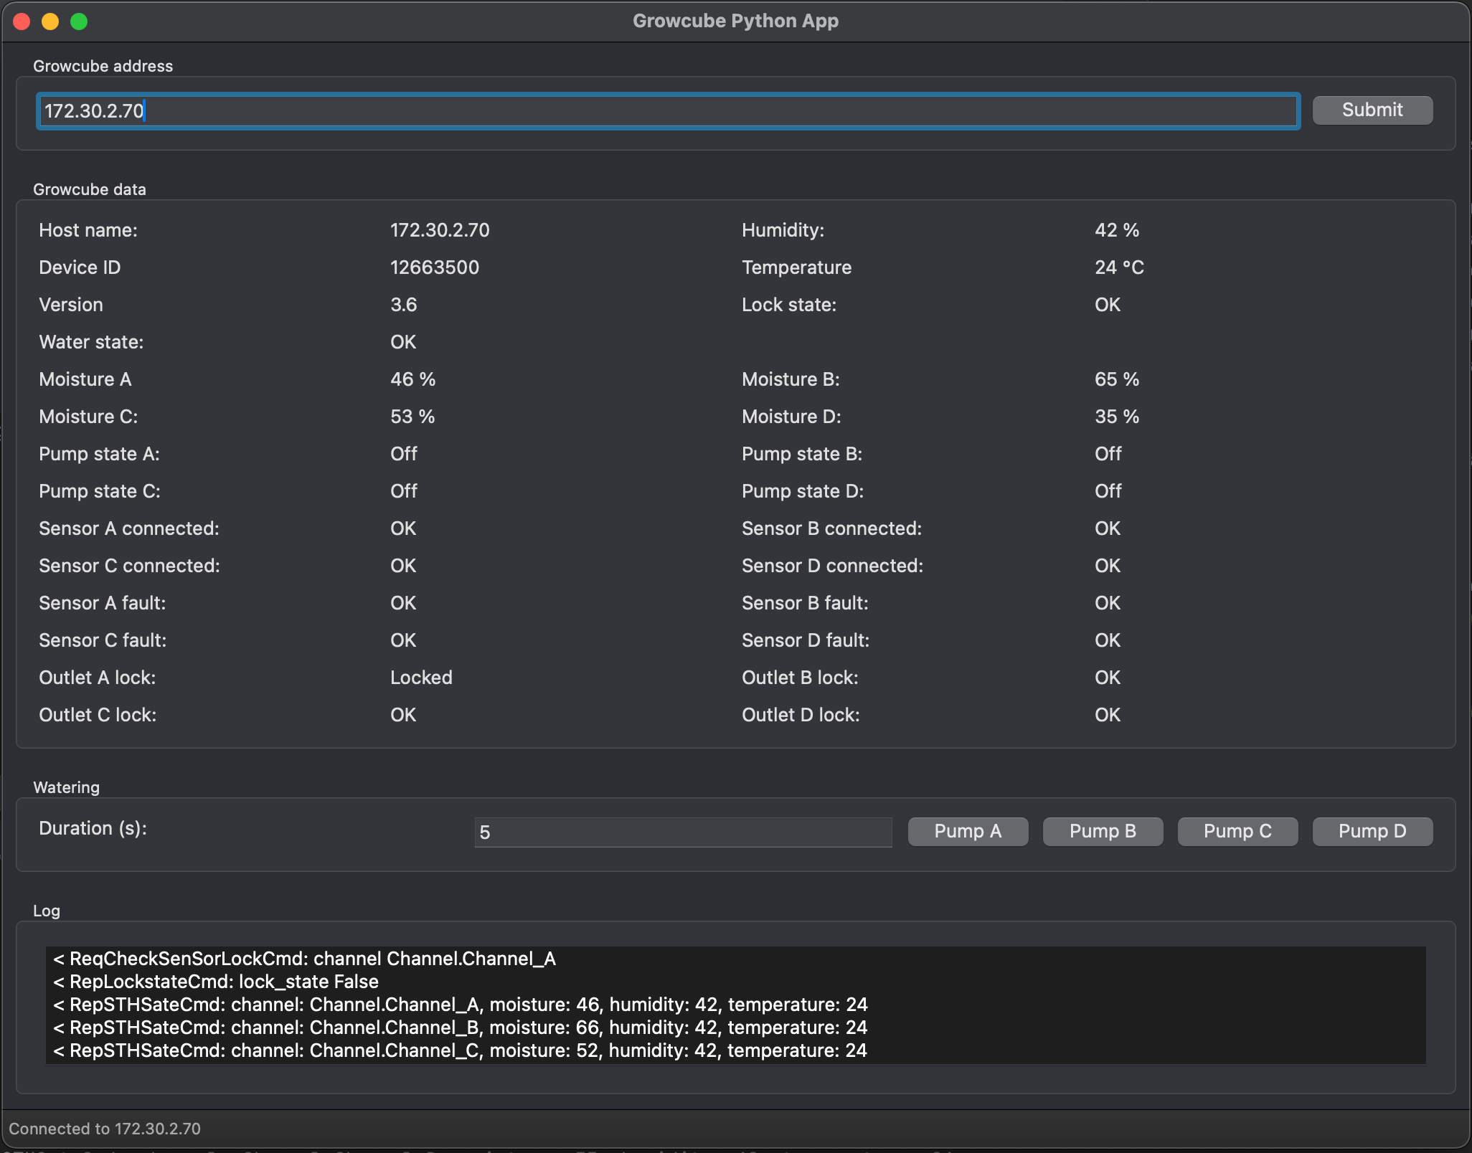The width and height of the screenshot is (1472, 1153).
Task: Click the Sensor C fault label
Action: click(103, 640)
